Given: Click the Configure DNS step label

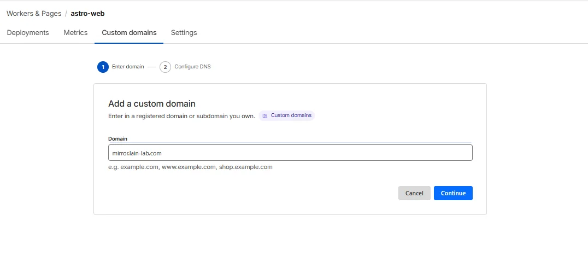Looking at the screenshot, I should coord(192,67).
